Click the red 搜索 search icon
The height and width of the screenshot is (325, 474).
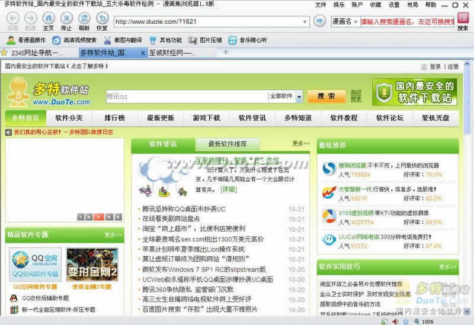463,18
